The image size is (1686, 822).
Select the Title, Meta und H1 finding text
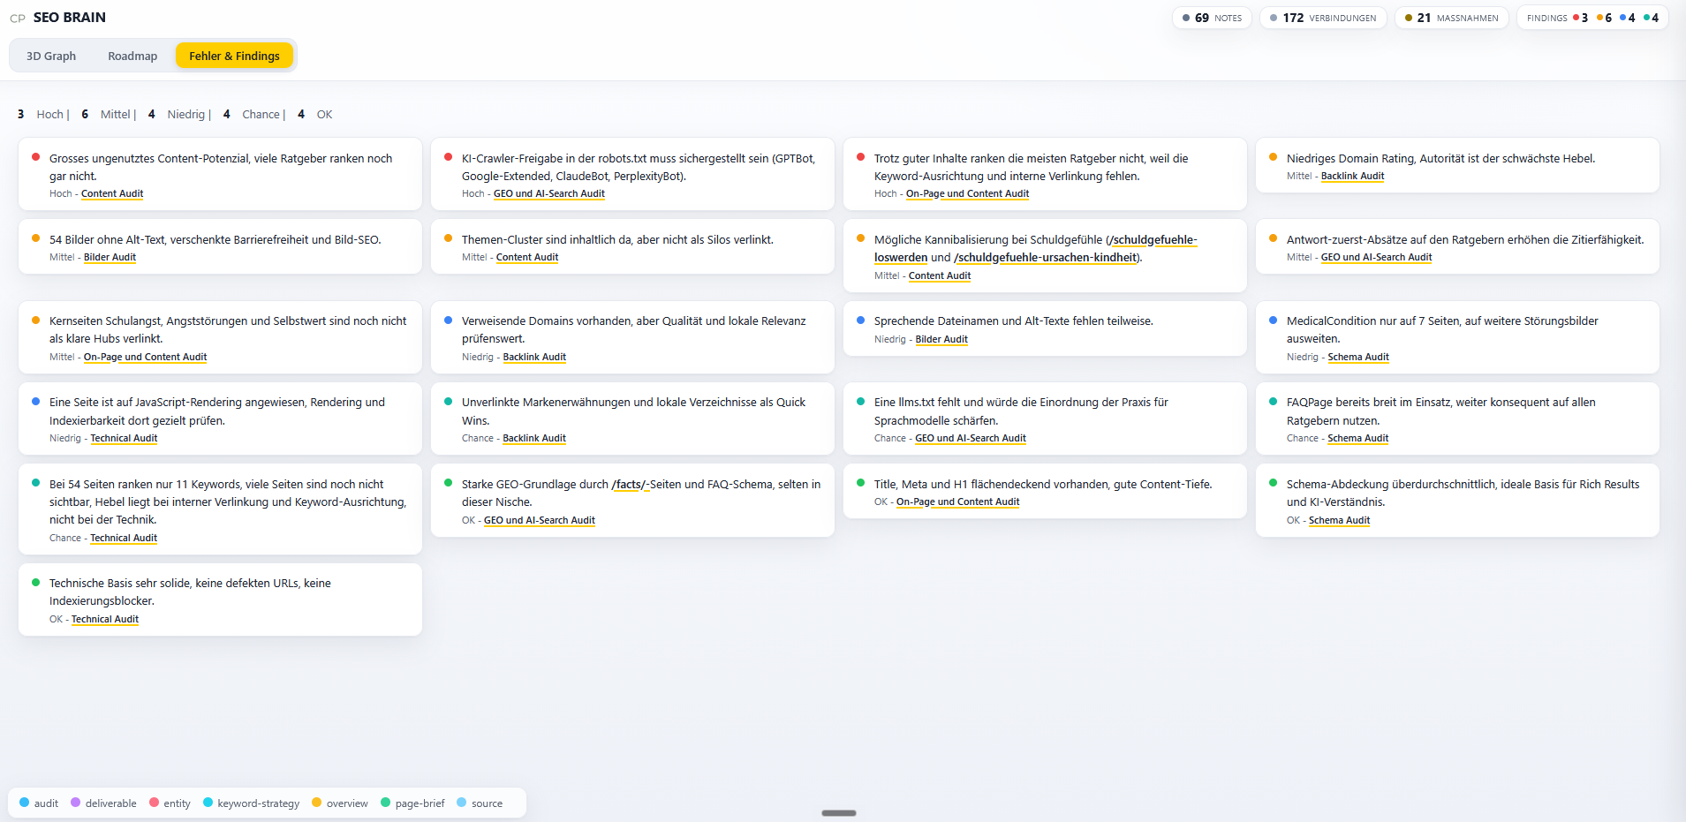click(x=1043, y=485)
